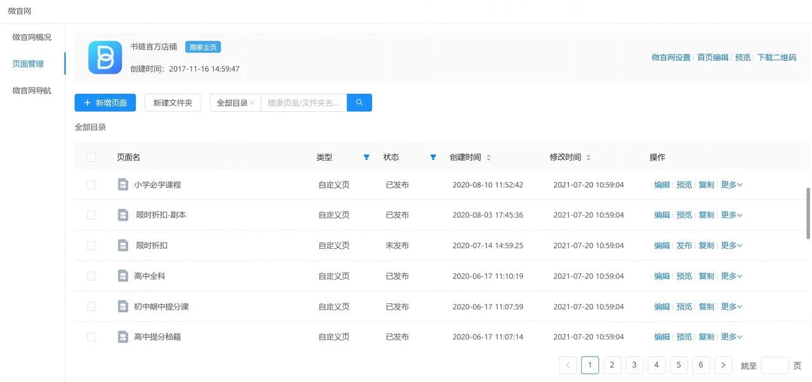This screenshot has height=382, width=812.
Task: Click the 发布 link for 限时折扣
Action: (x=684, y=244)
